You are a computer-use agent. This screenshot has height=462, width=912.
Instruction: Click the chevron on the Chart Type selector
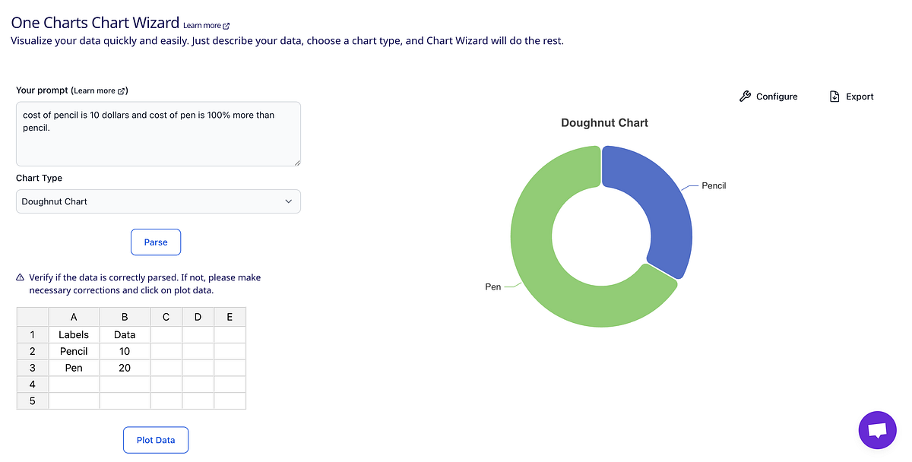pyautogui.click(x=288, y=201)
